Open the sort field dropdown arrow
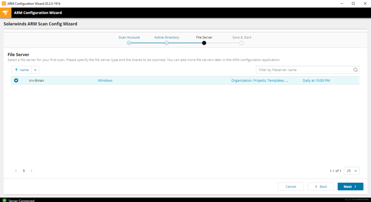Viewport: 371px width, 202px height. [x=35, y=70]
